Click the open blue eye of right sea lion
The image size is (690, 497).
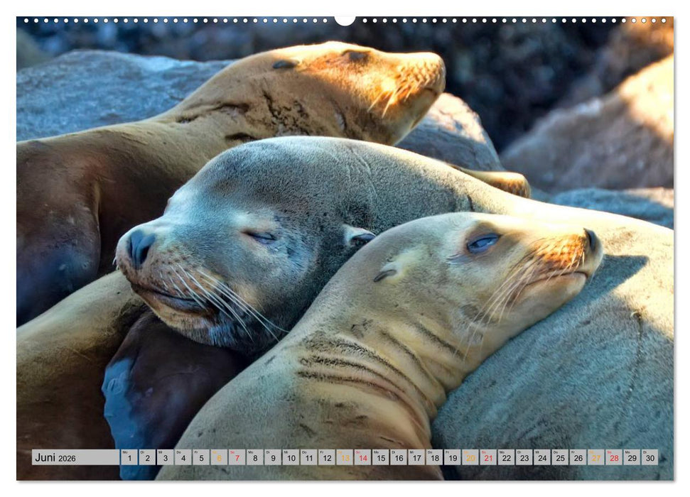tap(483, 243)
